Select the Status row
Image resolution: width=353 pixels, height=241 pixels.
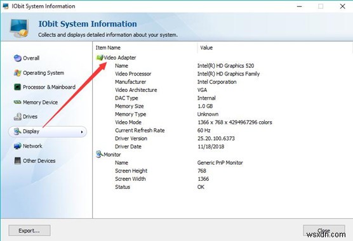tap(123, 187)
